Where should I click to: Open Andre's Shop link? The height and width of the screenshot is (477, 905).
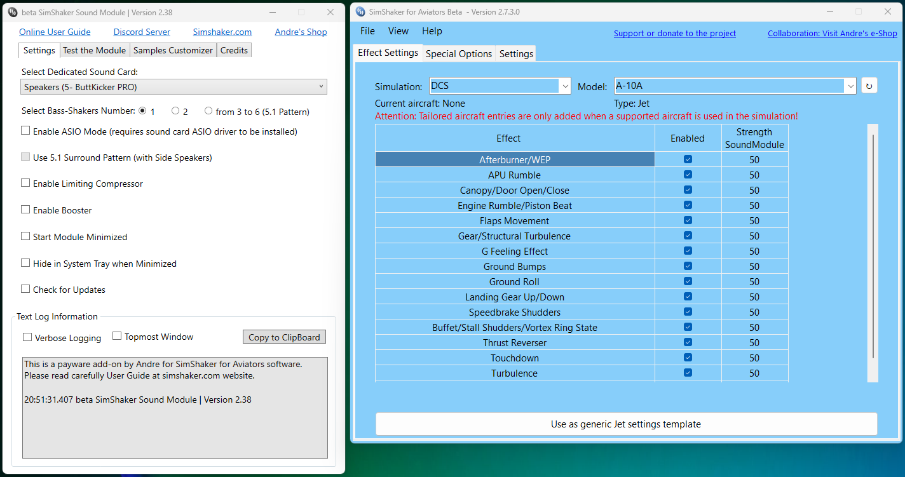[301, 32]
